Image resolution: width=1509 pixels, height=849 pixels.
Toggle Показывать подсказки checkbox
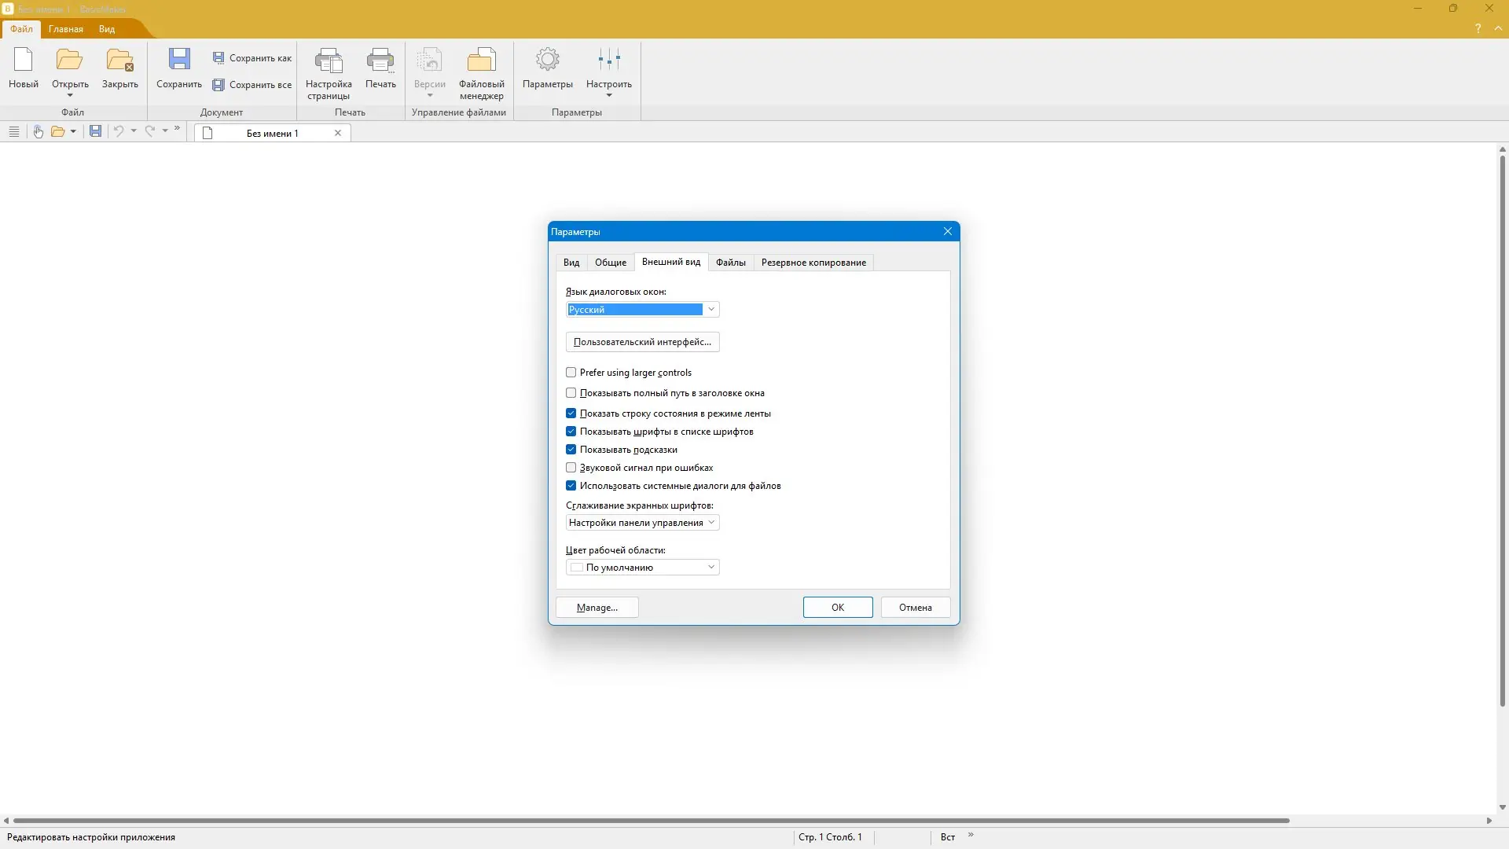[x=571, y=450]
